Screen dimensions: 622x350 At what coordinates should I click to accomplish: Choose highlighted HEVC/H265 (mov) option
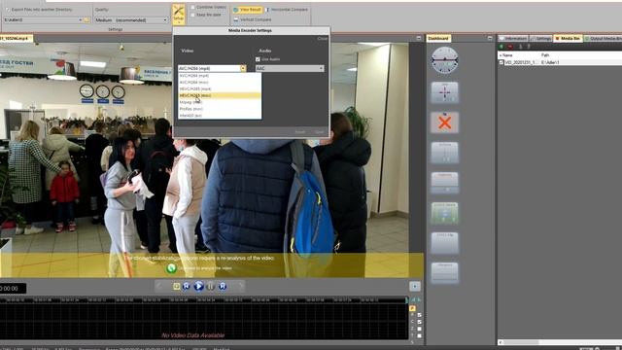point(220,95)
